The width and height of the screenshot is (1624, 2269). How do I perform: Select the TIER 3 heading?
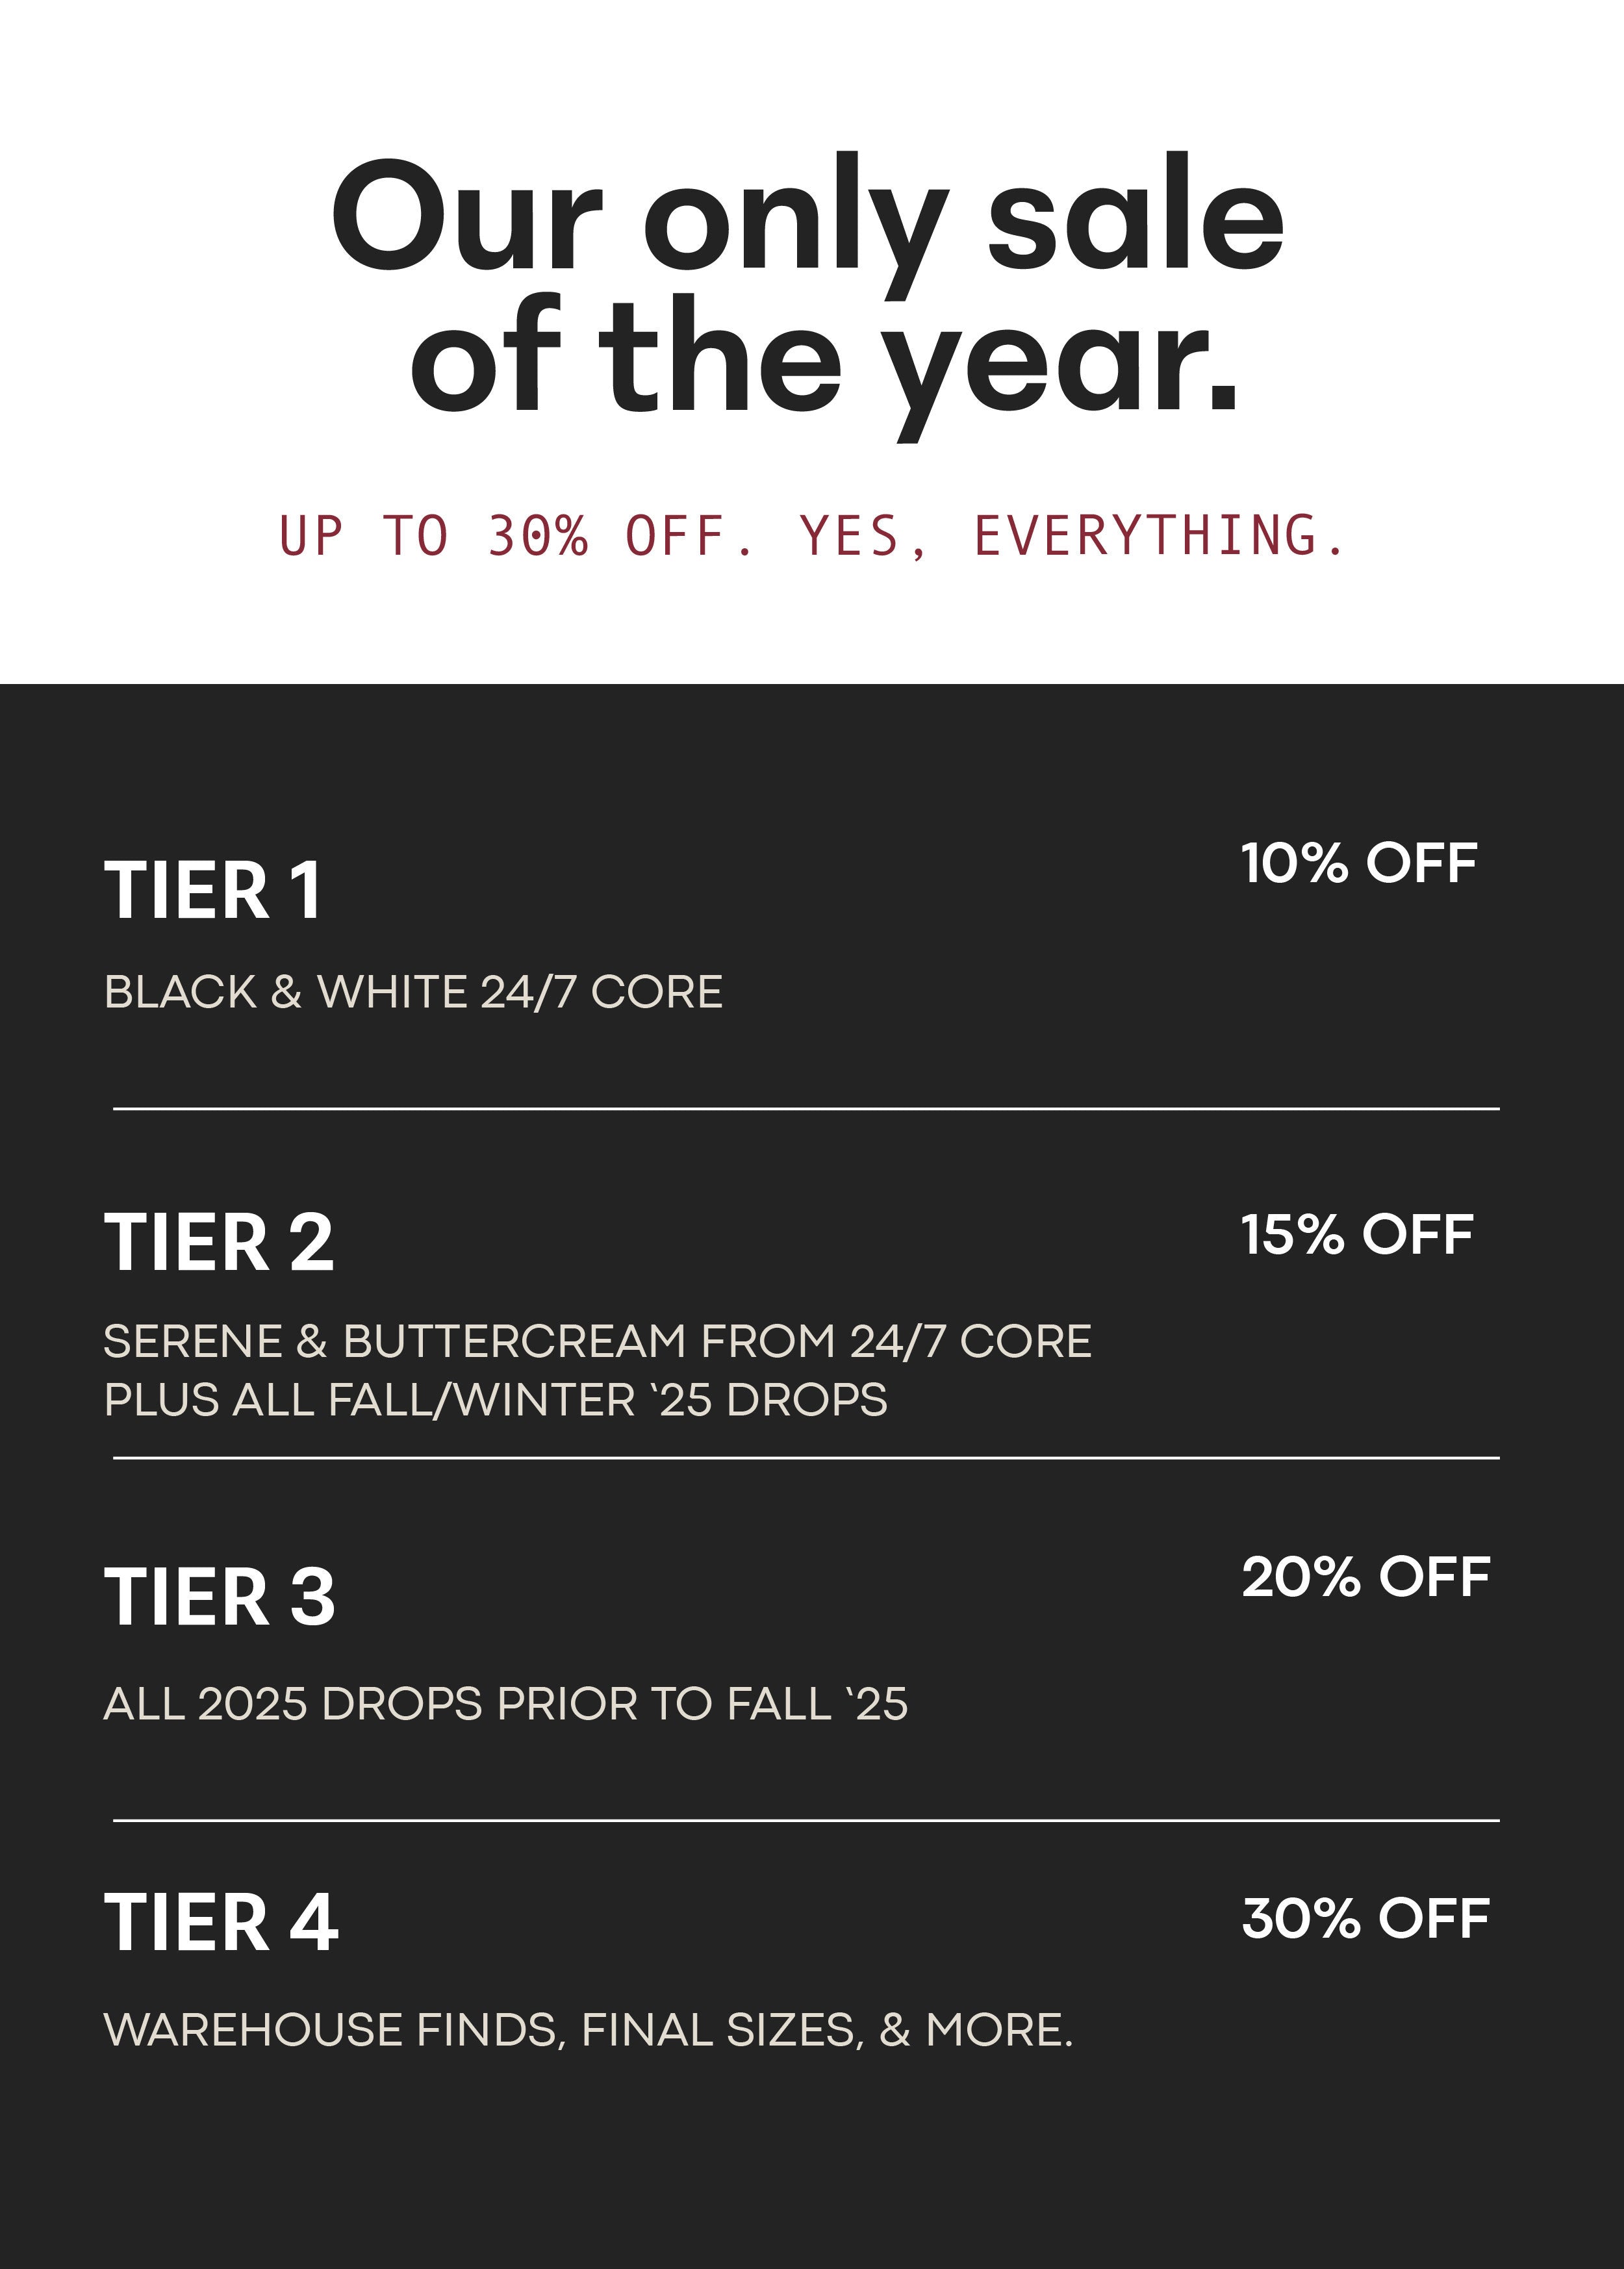[x=220, y=1596]
